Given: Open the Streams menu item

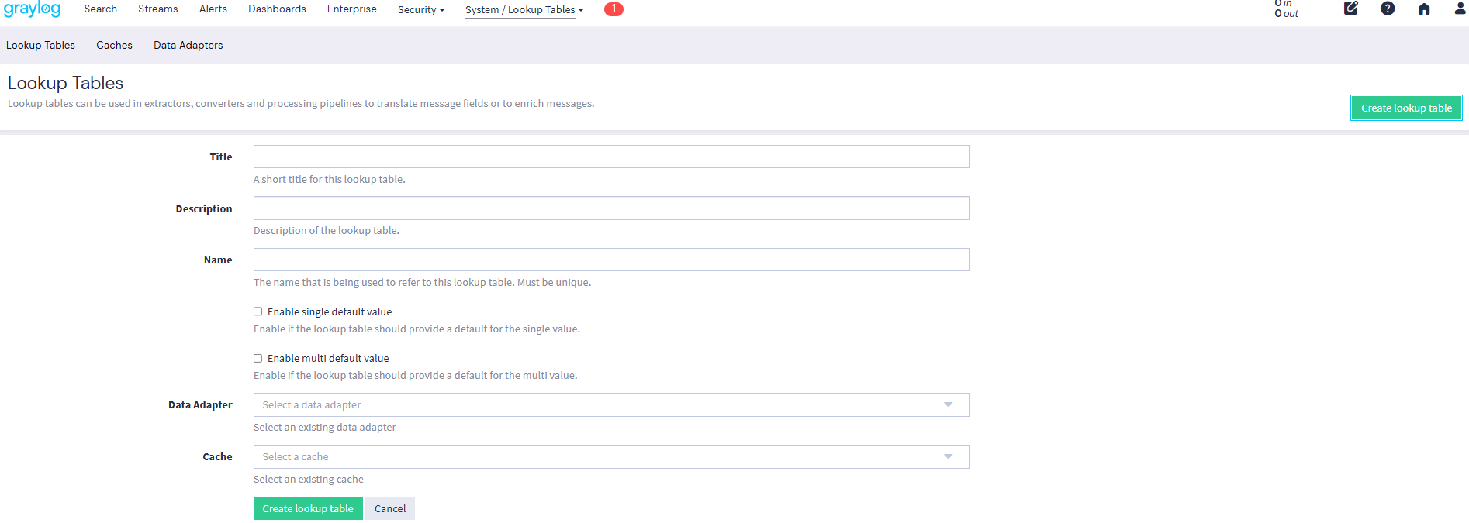Looking at the screenshot, I should point(157,9).
